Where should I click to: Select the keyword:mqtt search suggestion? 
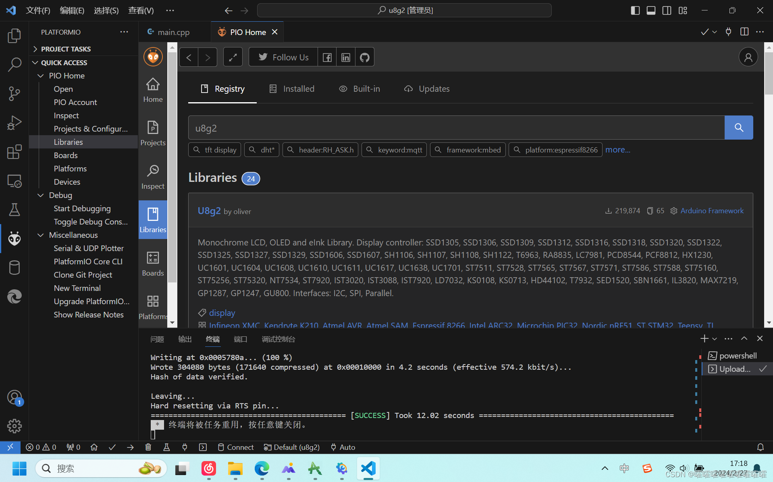pyautogui.click(x=394, y=150)
